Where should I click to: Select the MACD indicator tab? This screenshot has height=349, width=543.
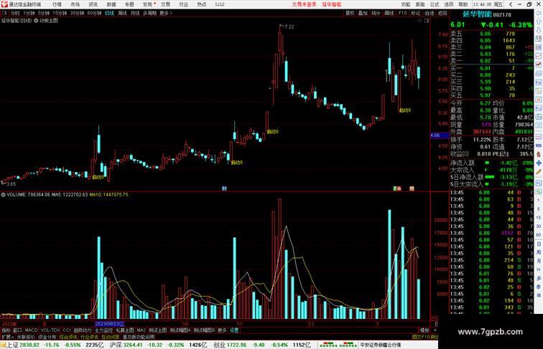coord(31,330)
